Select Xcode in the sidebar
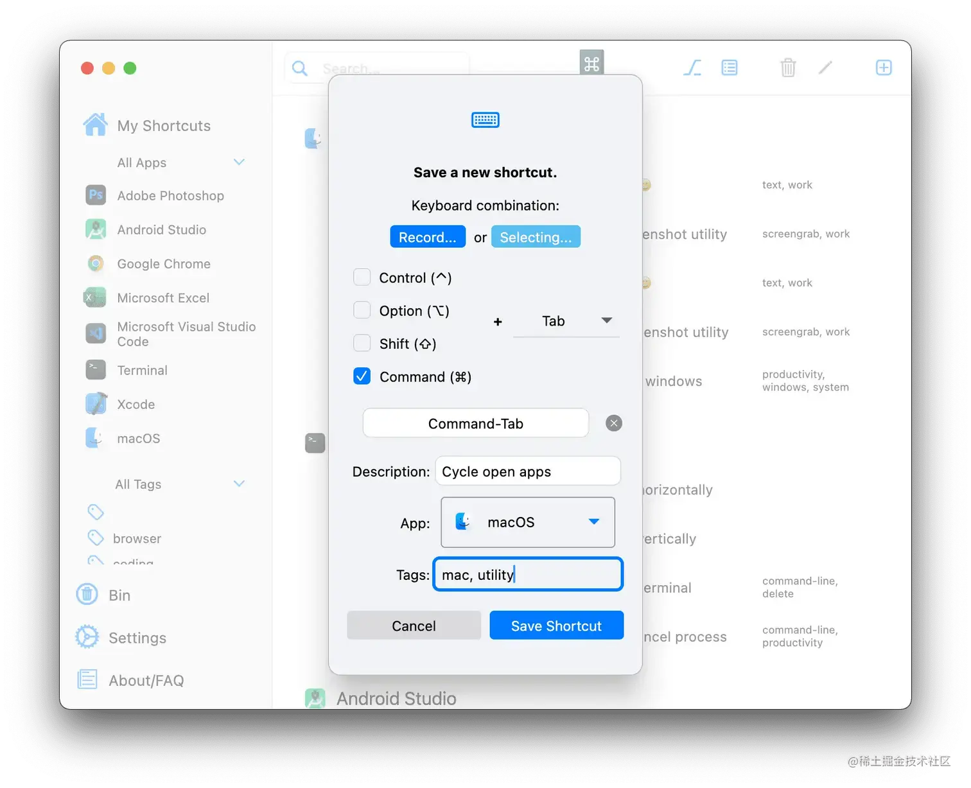 [136, 405]
